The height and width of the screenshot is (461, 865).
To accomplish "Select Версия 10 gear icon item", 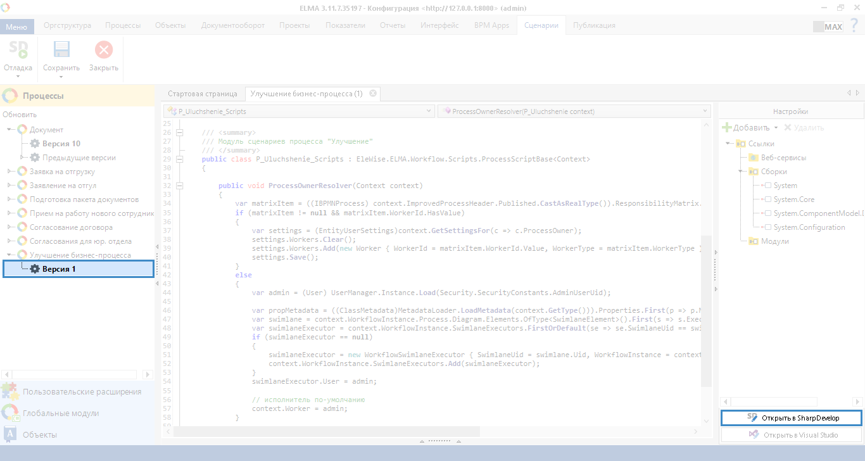I will (x=35, y=144).
